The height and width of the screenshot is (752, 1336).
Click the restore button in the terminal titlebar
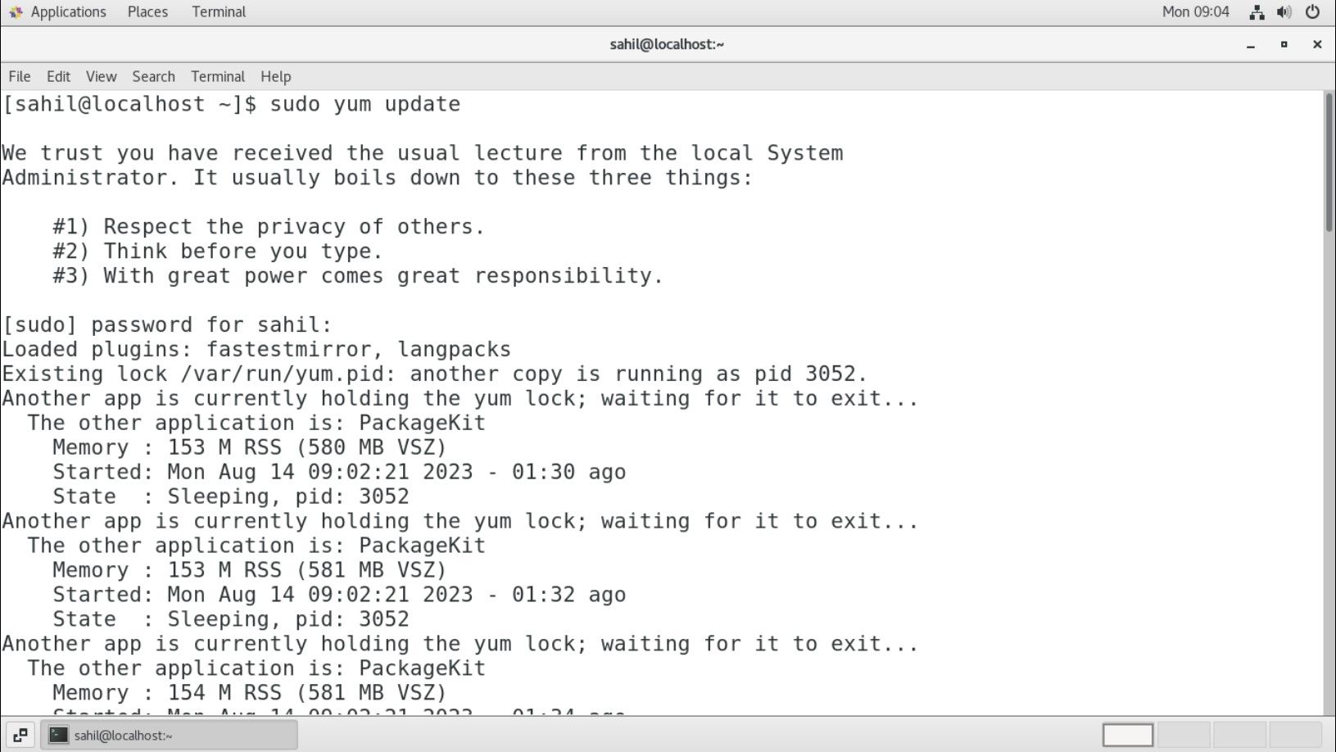(1284, 45)
